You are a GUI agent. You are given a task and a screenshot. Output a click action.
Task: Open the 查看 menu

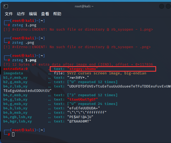coord(45,14)
